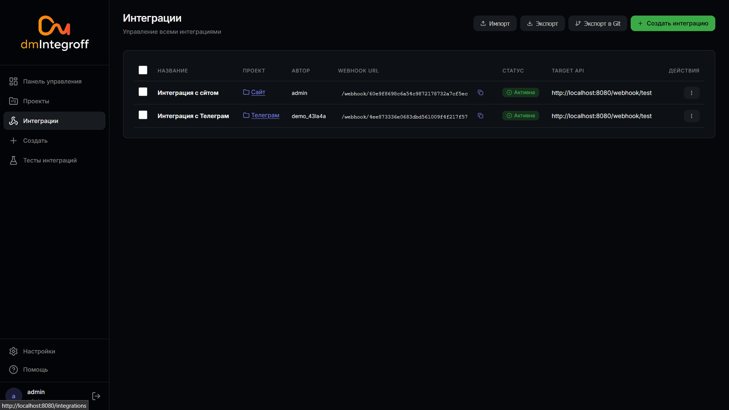Open the Экспорт в Git button
The width and height of the screenshot is (729, 410).
pyautogui.click(x=598, y=24)
